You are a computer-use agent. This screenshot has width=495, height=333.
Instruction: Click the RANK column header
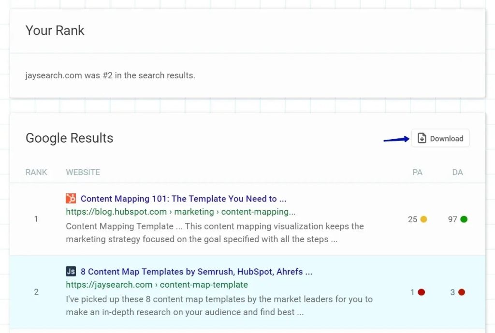coord(36,172)
